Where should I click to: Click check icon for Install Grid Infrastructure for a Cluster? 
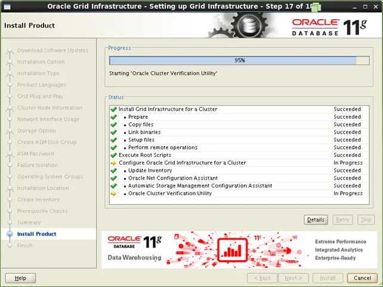[113, 109]
